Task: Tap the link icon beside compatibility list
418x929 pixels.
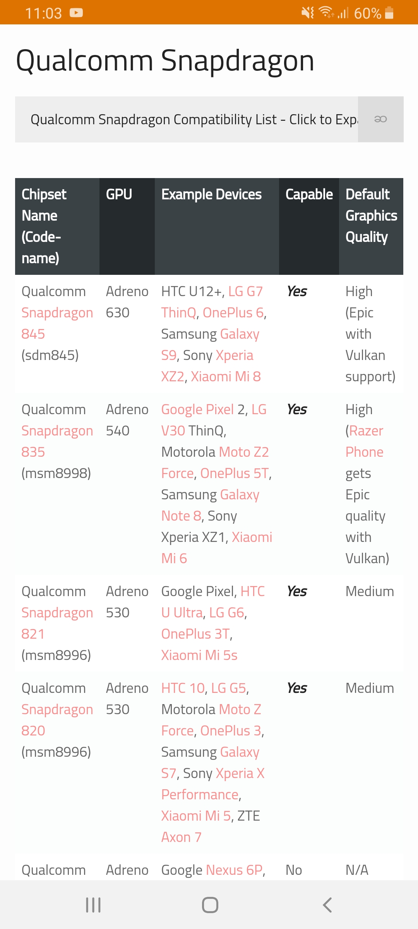Action: pos(380,119)
